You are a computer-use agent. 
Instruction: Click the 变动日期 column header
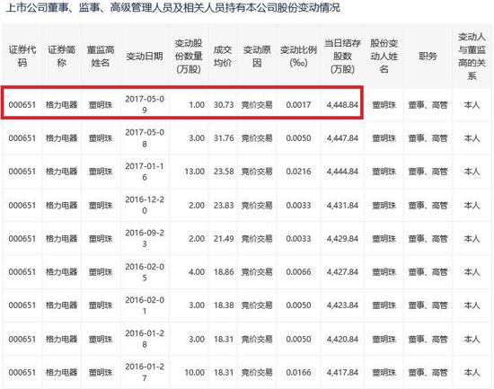point(145,57)
